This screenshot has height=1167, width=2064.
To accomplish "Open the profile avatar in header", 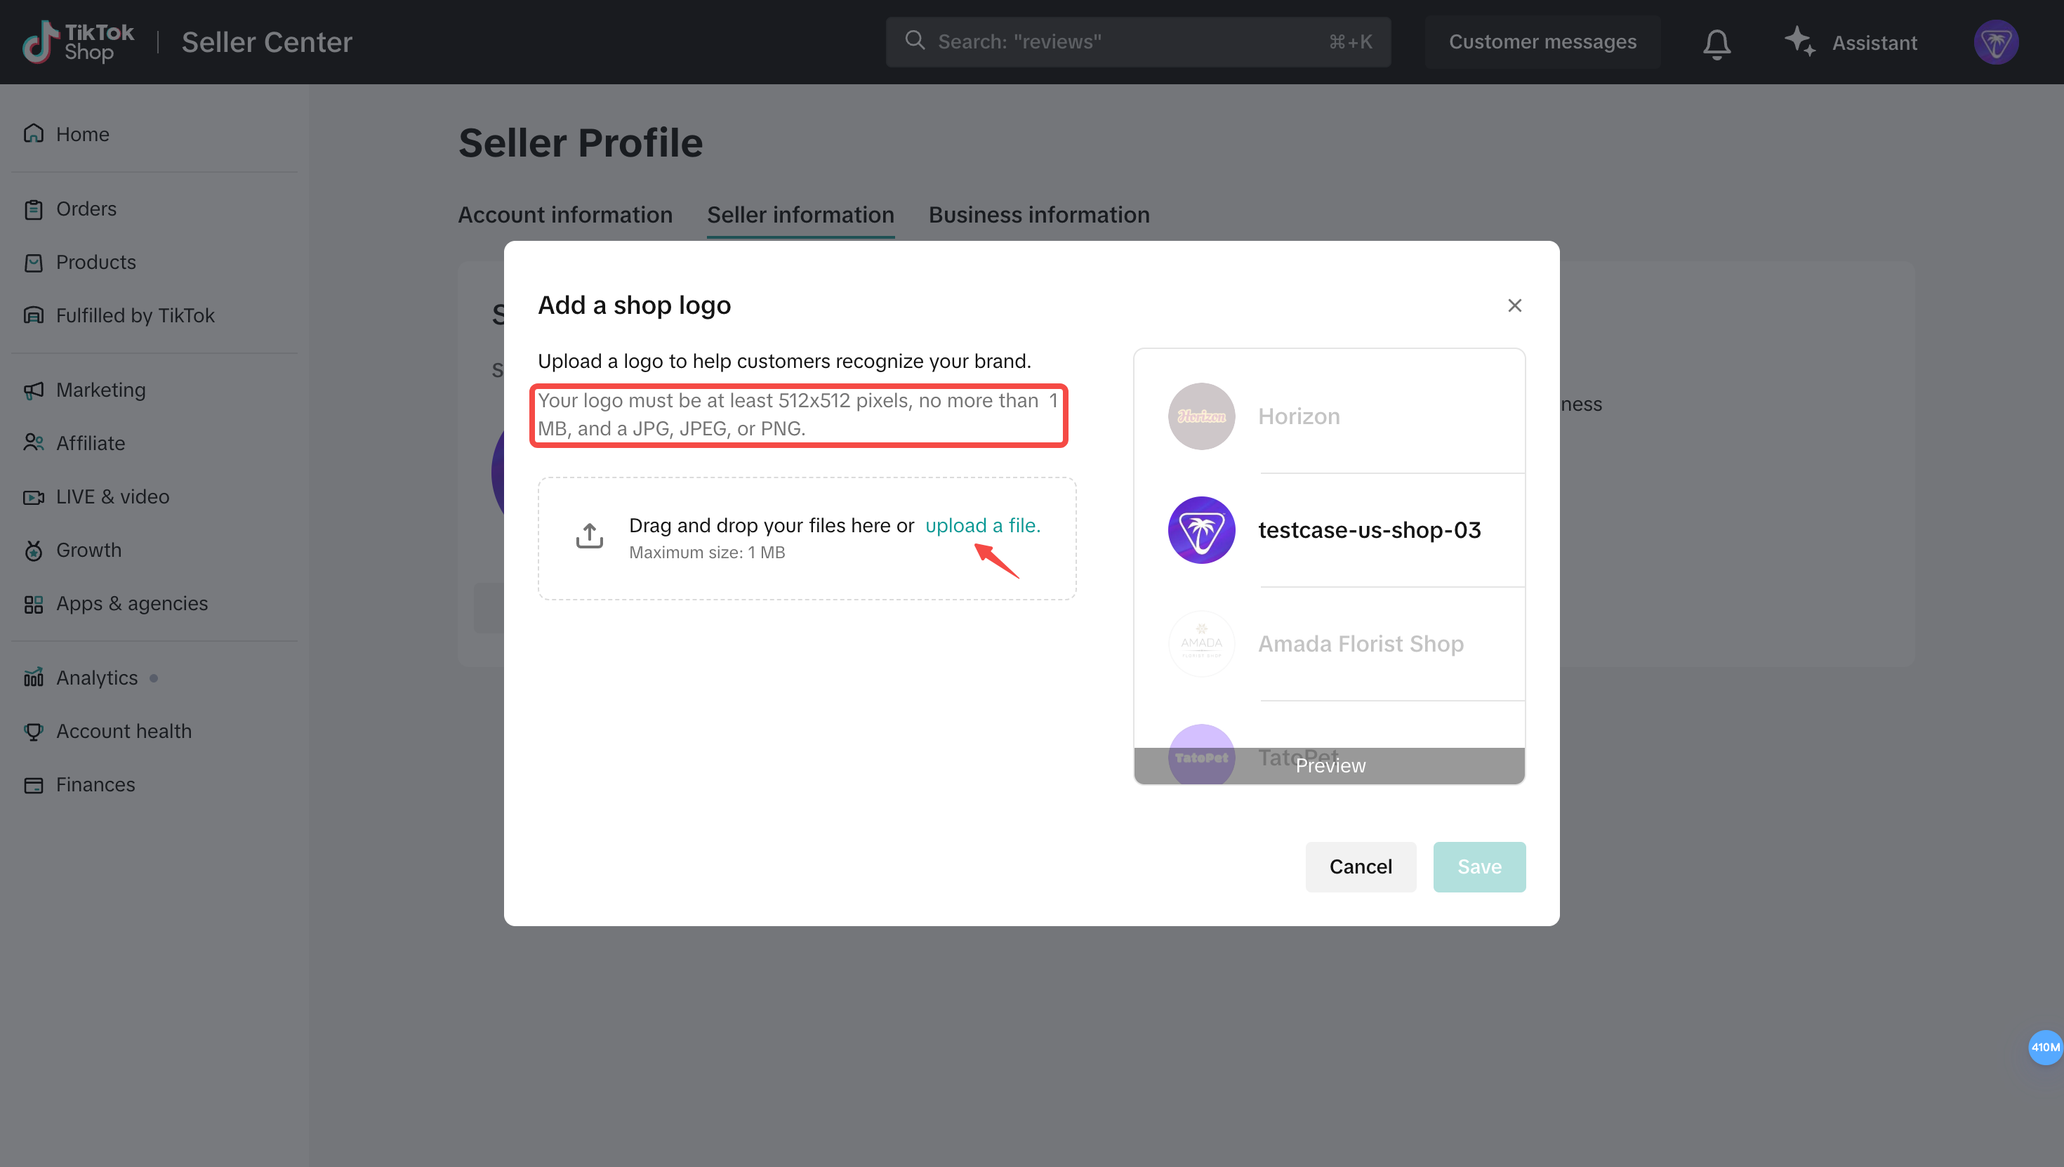I will [1995, 42].
